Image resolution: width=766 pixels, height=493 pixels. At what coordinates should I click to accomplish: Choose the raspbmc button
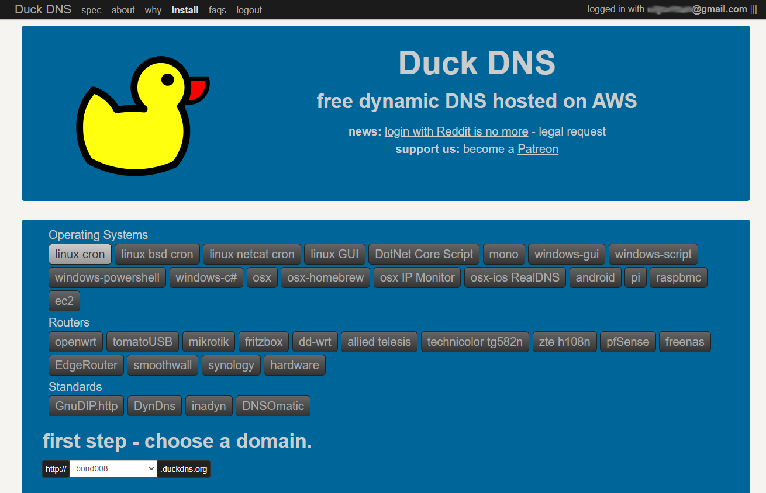click(x=679, y=277)
